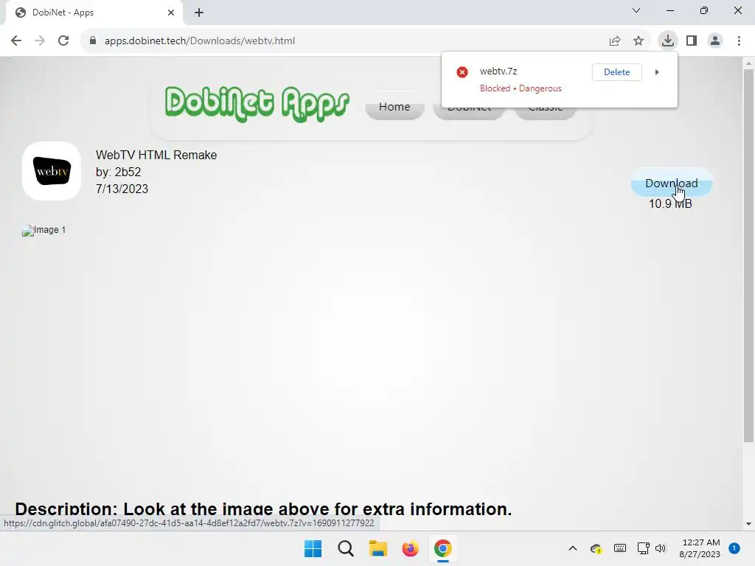Viewport: 755px width, 566px height.
Task: Toggle the Chrome side panel icon
Action: tap(692, 41)
